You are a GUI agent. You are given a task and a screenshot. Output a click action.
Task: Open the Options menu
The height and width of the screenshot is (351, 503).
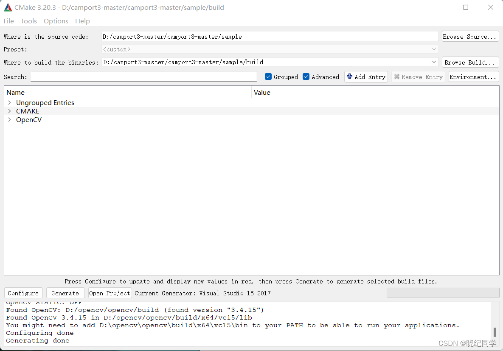(x=56, y=21)
